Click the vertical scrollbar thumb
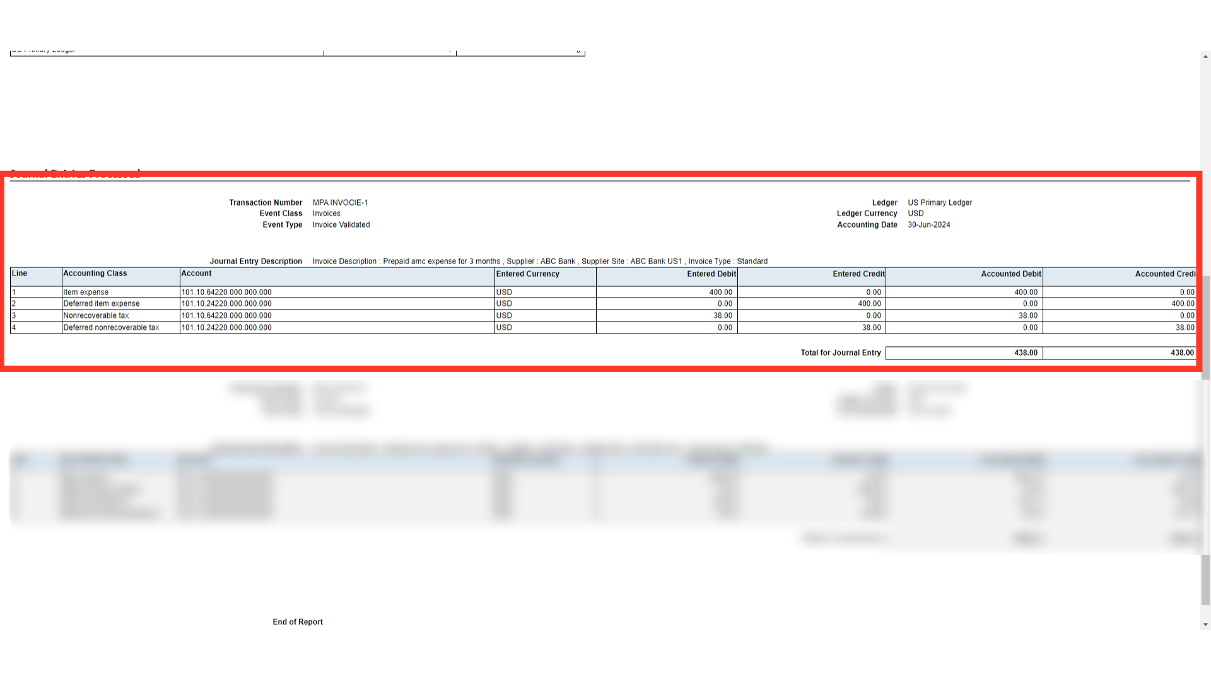 [1205, 439]
